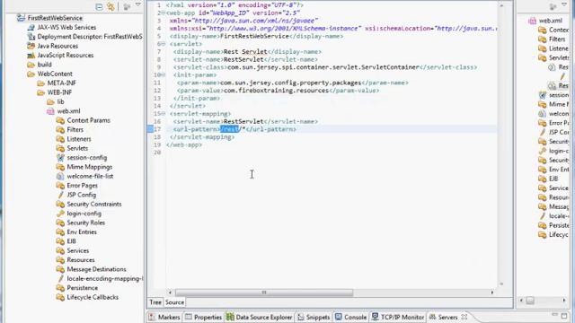Click web.xml file icon in Project Explorer

pyautogui.click(x=50, y=111)
